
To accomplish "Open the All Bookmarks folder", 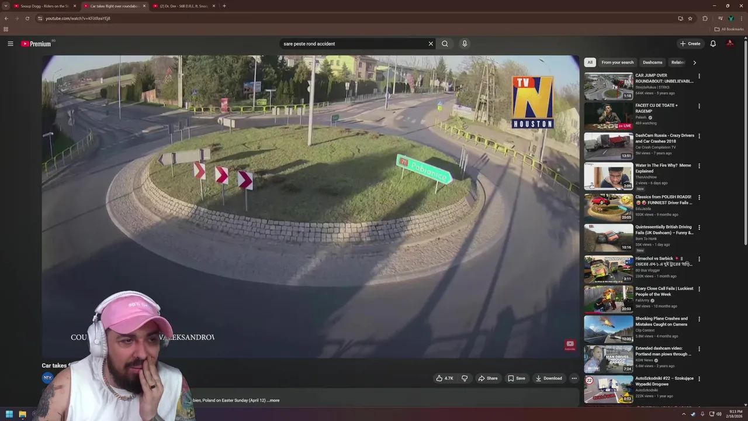I will 729,29.
